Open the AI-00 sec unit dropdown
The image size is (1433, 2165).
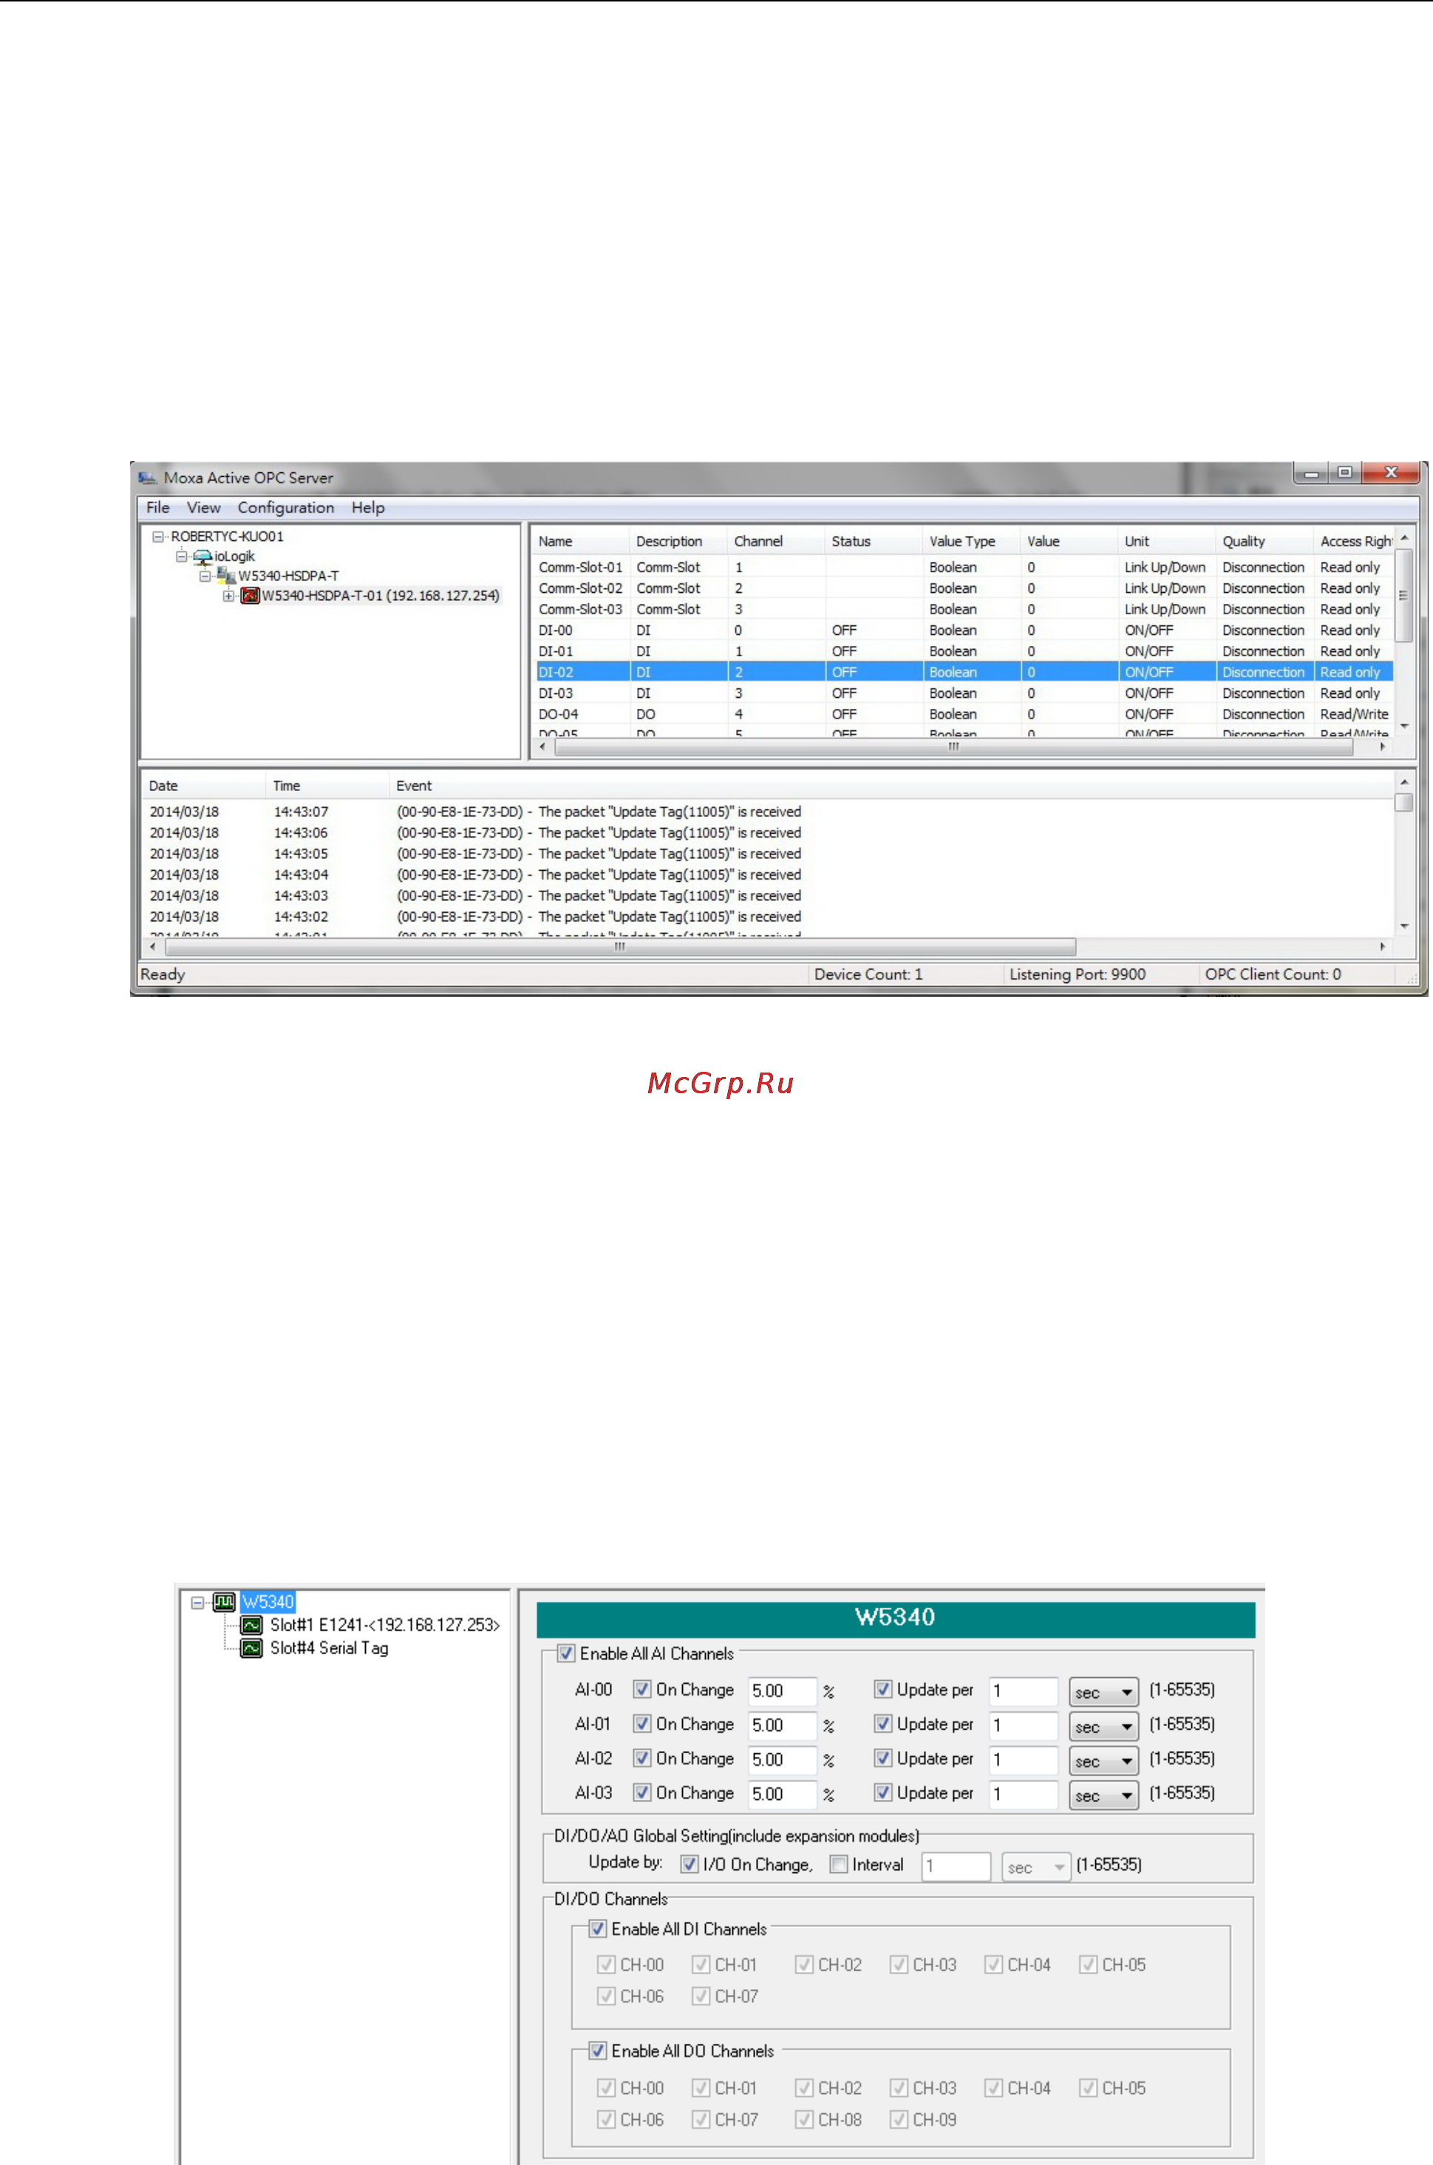tap(1104, 1693)
